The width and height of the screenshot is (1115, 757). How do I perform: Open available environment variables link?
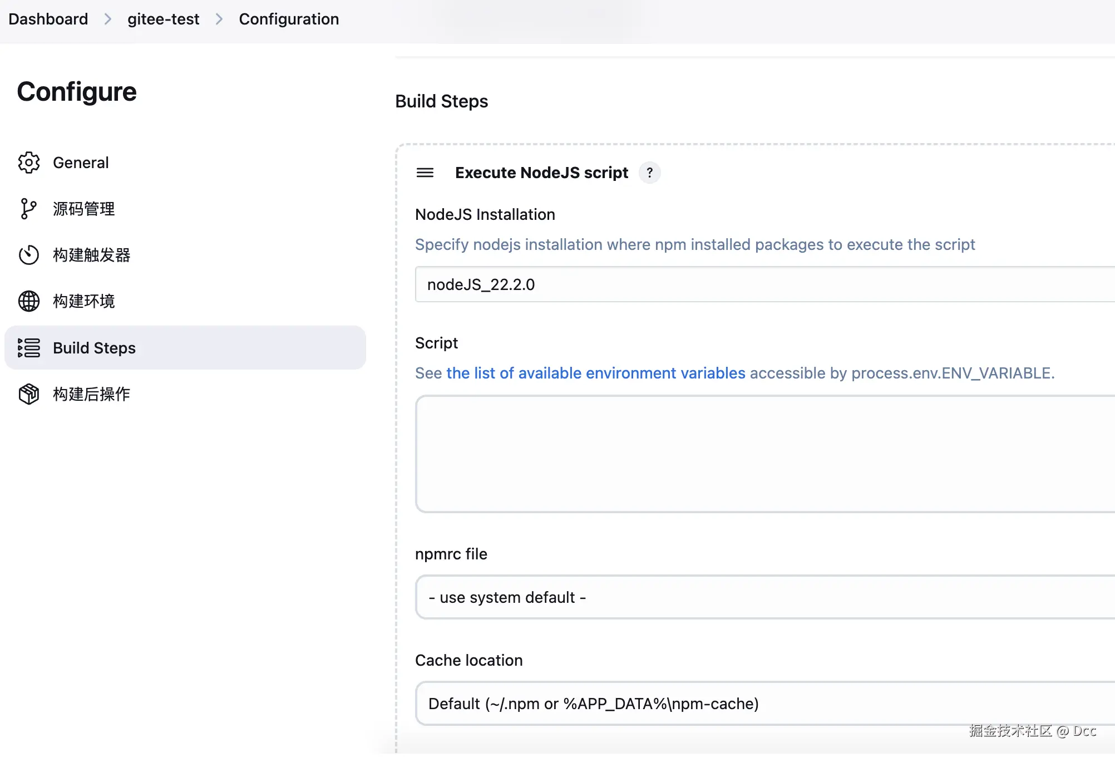tap(595, 373)
